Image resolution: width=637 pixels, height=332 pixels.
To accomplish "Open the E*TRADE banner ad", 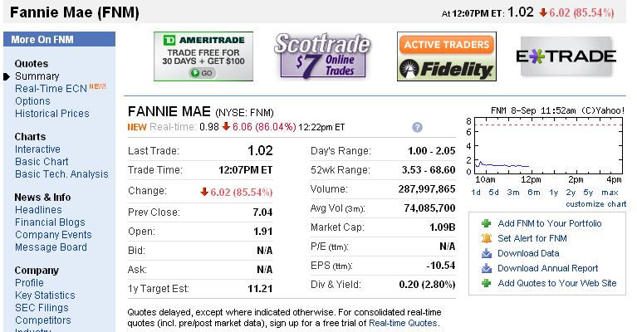I will pos(566,56).
